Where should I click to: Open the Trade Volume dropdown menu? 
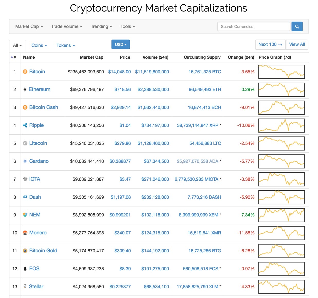pos(67,26)
